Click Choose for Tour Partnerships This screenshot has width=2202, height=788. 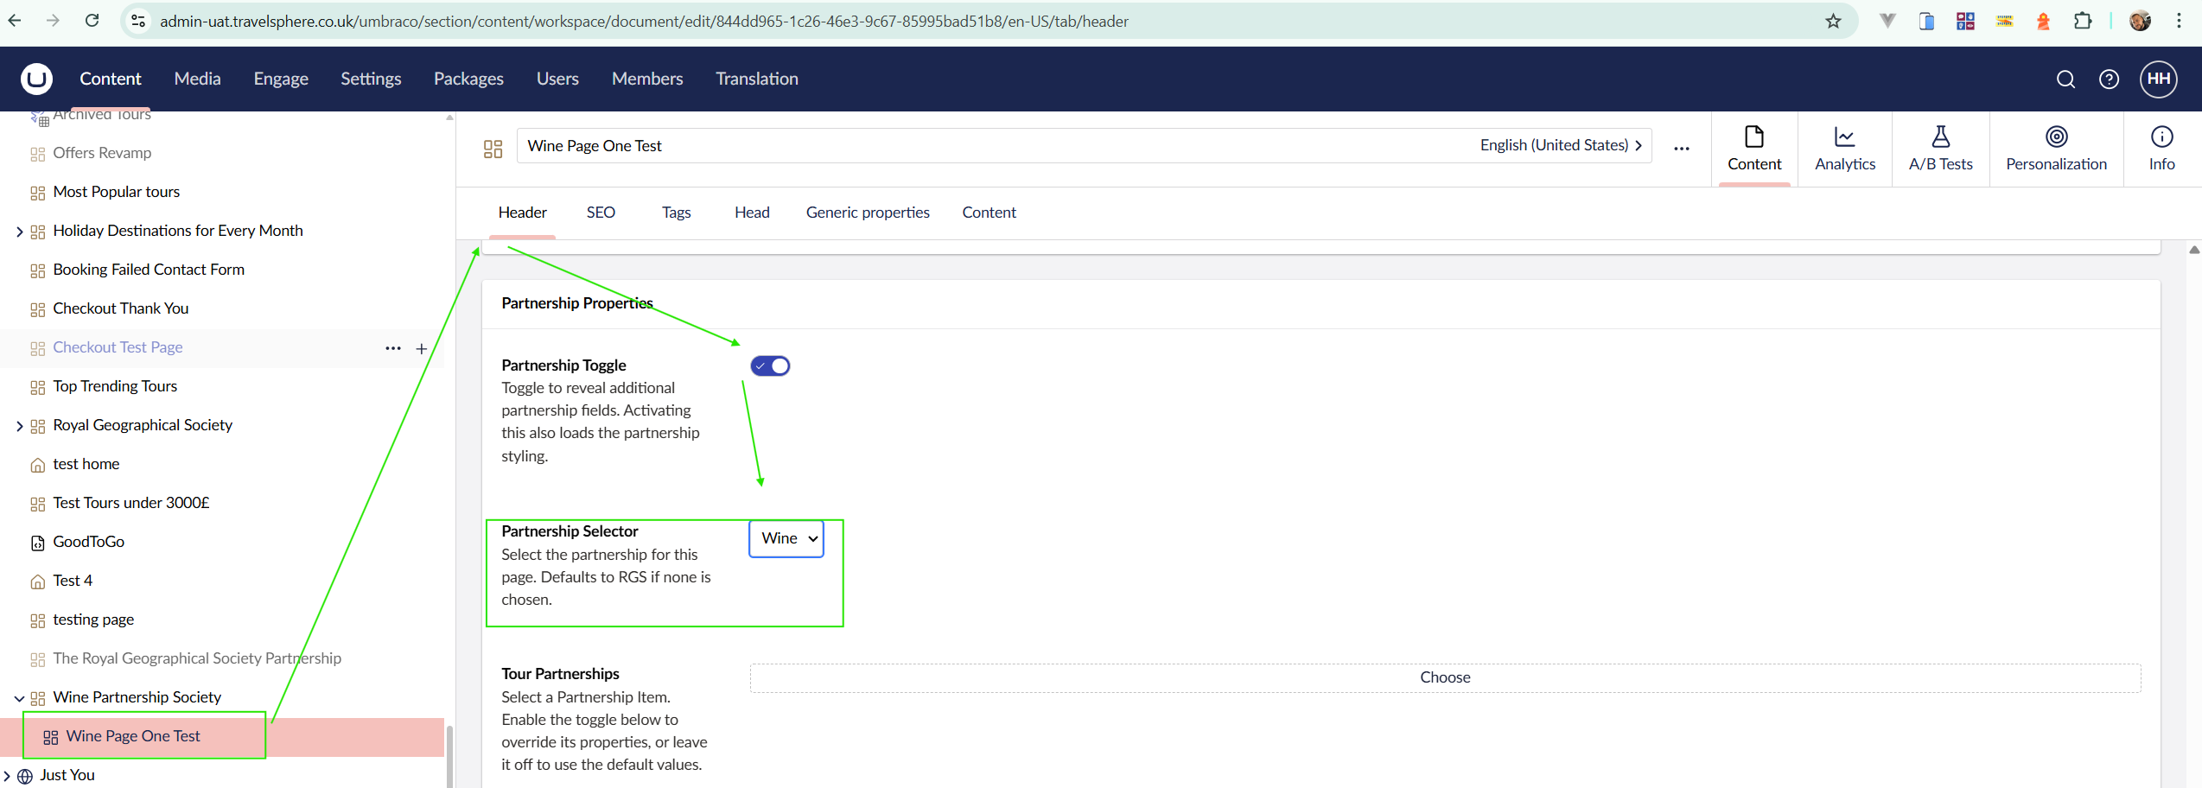(x=1444, y=677)
